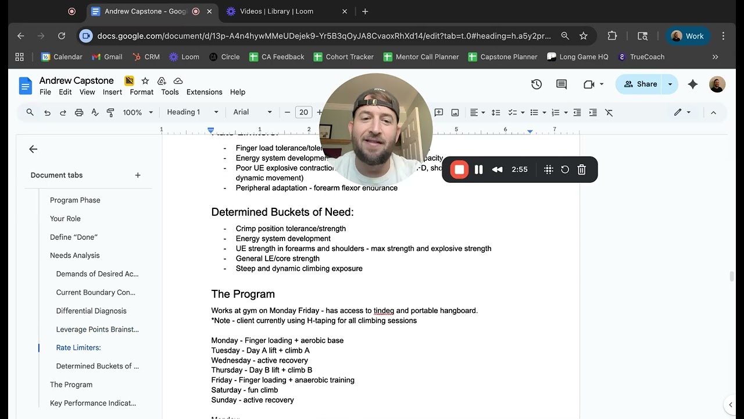Click the Share button
The height and width of the screenshot is (419, 744).
[x=641, y=84]
